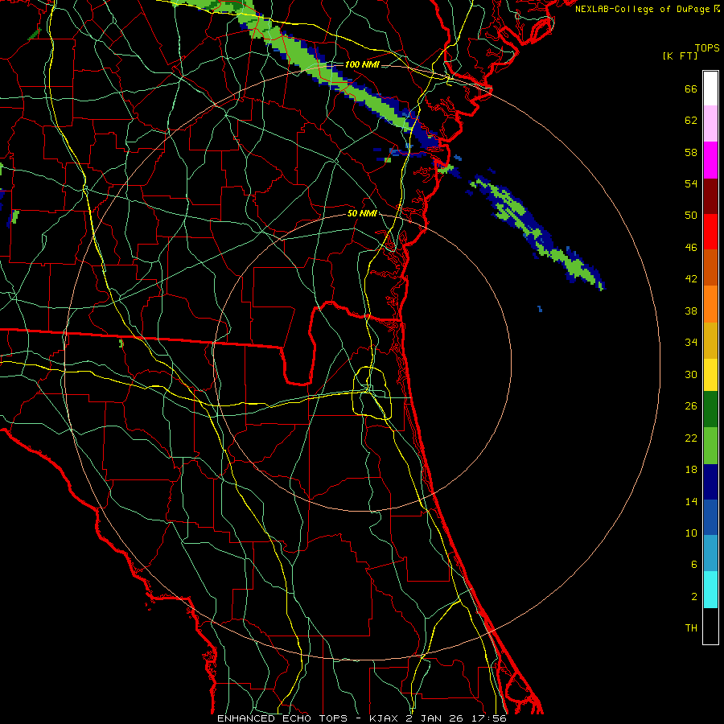The height and width of the screenshot is (724, 724).
Task: Select the dark green legend swatch
Action: coord(710,409)
